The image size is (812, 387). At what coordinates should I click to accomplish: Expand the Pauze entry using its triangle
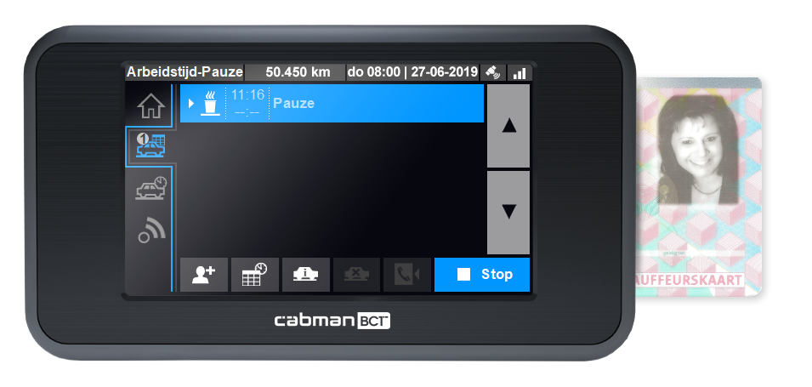(x=191, y=104)
